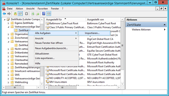Open help via the blue question mark icon
This screenshot has width=169, height=96.
44,14
